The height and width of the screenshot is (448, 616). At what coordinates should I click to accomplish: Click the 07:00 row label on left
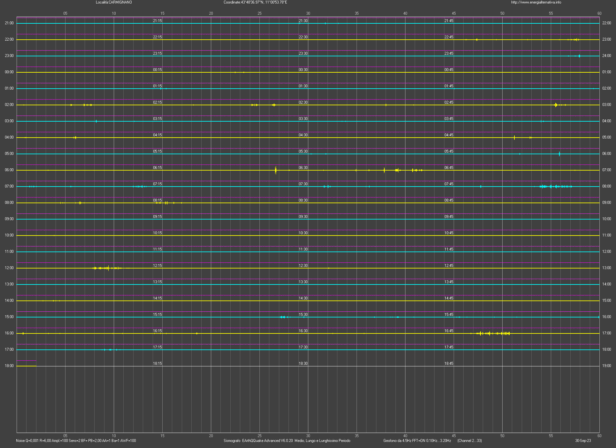pos(9,186)
